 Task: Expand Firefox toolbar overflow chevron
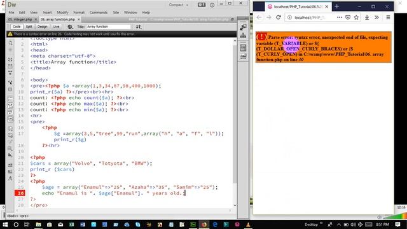coord(376,17)
